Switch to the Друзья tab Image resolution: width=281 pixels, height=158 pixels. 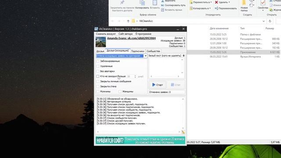pyautogui.click(x=100, y=51)
